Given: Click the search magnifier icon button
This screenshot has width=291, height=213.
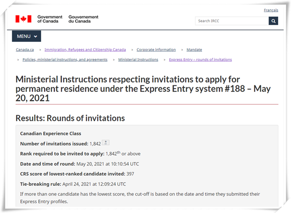Looking at the screenshot, I should pyautogui.click(x=273, y=21).
